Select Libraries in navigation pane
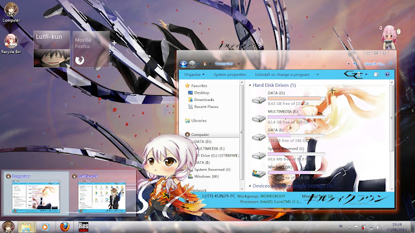Screen dimensions: 415x233 pos(196,121)
